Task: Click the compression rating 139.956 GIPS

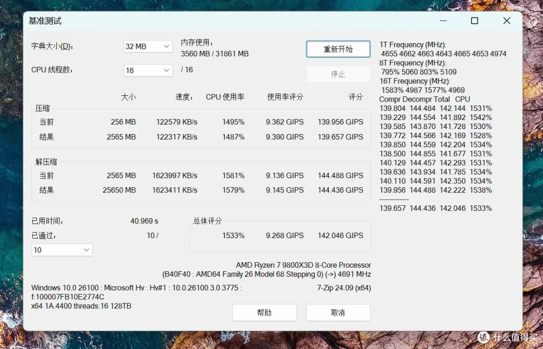Action: [x=340, y=122]
